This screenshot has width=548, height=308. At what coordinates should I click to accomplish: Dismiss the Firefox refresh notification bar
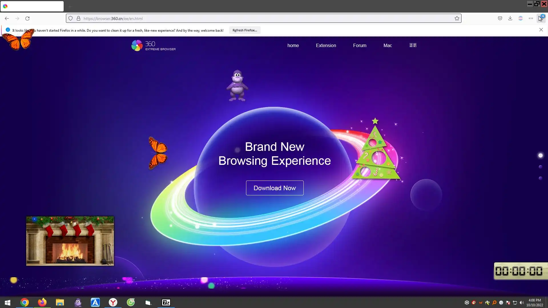[x=541, y=30]
